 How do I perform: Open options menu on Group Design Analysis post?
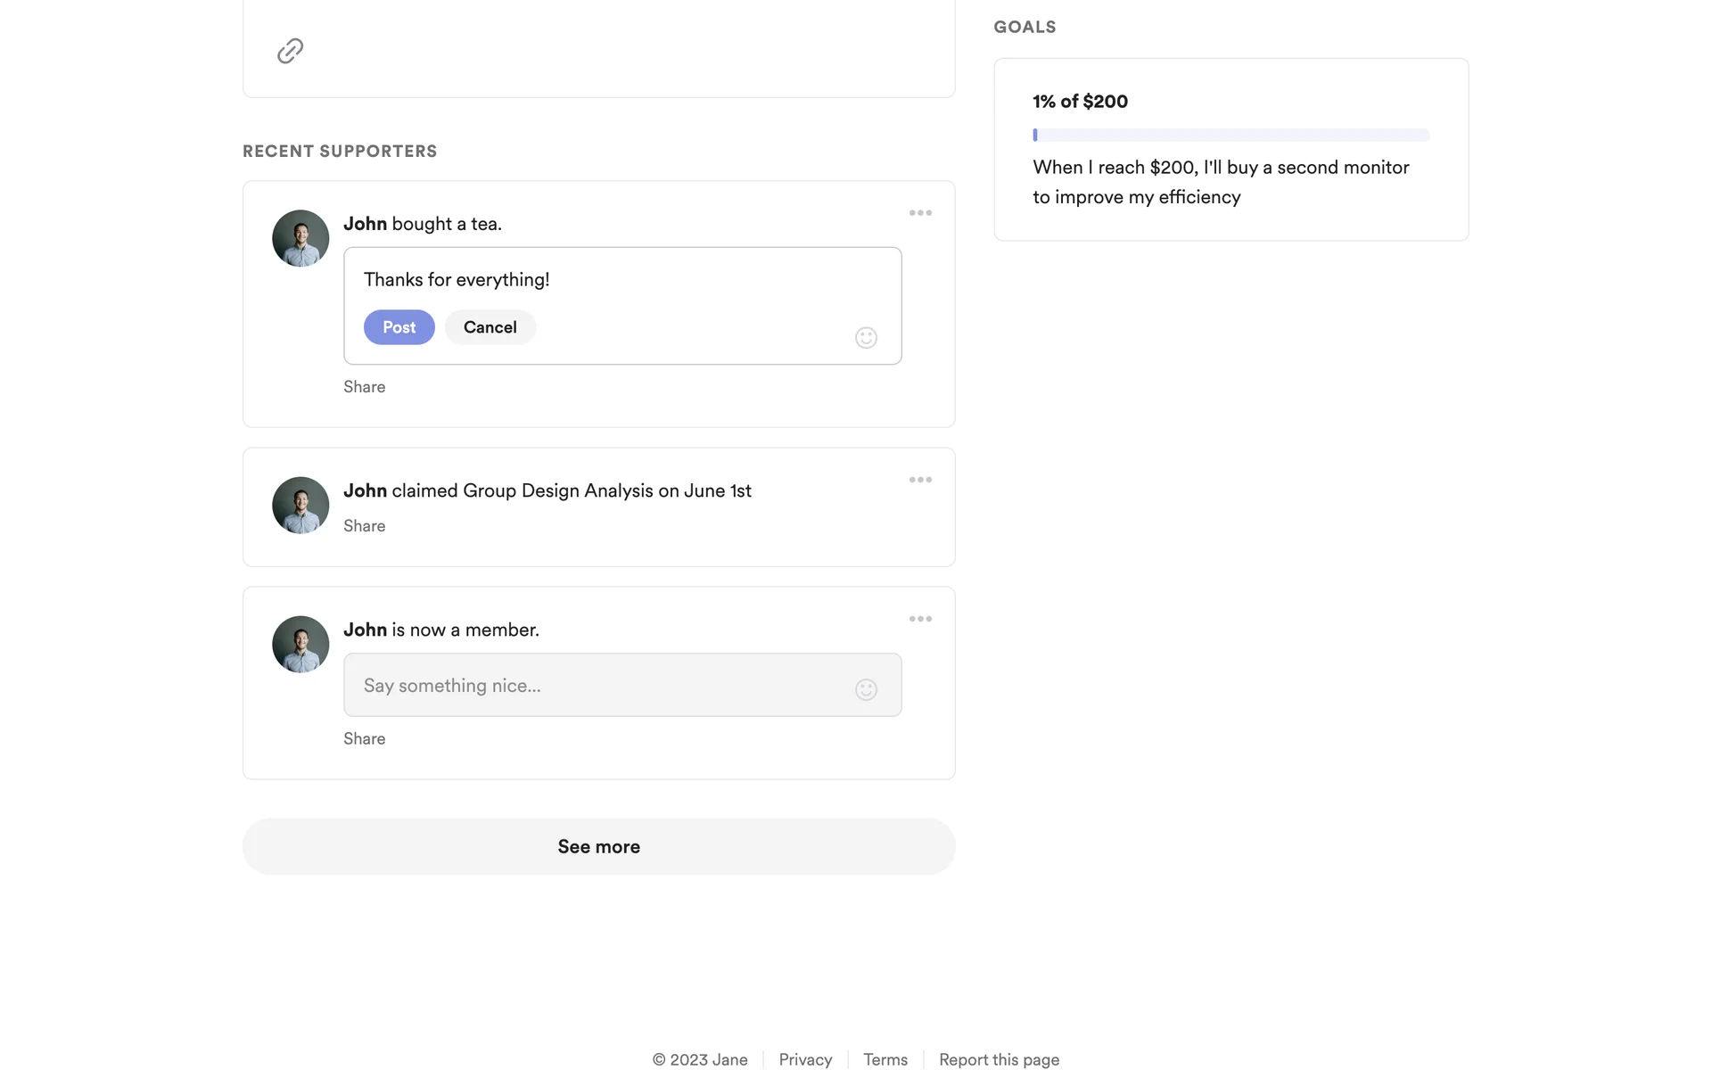point(920,480)
